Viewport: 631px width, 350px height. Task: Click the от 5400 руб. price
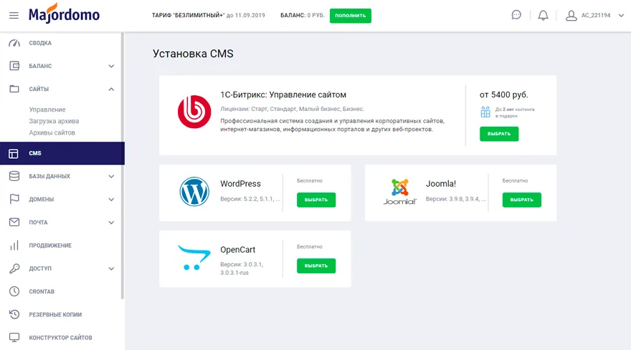tap(504, 94)
